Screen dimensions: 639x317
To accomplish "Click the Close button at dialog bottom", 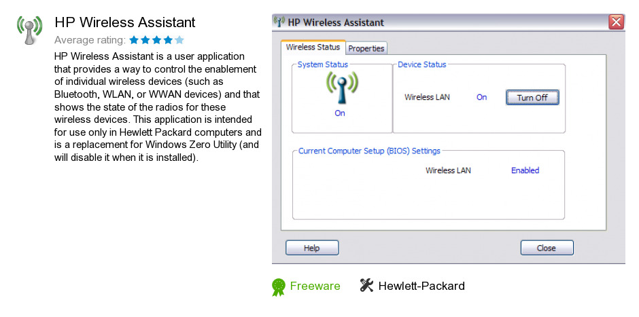I will 547,248.
